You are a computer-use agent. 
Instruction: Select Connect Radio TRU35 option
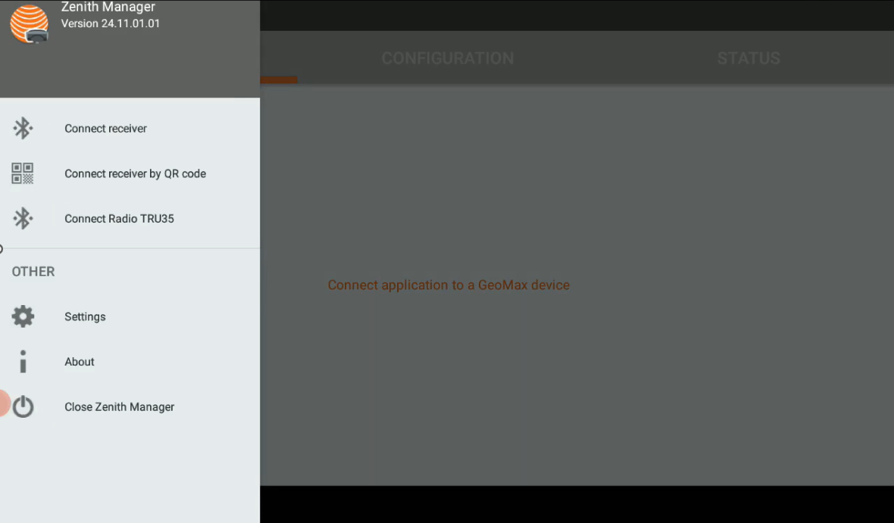pyautogui.click(x=119, y=219)
